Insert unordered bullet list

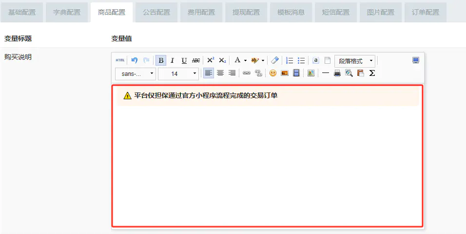click(x=301, y=60)
